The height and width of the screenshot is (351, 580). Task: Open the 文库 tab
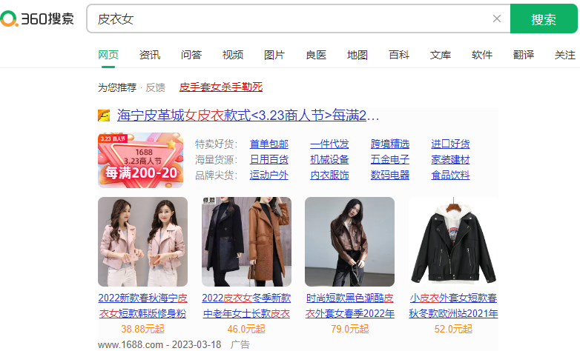440,55
